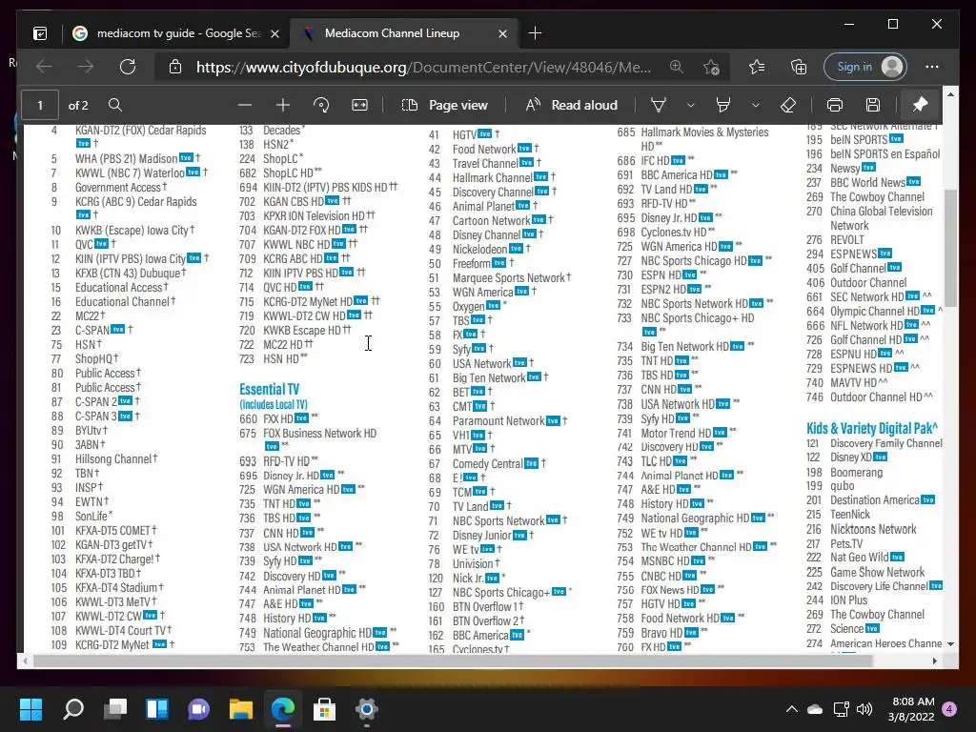The image size is (976, 732).
Task: Click the browser forward arrow
Action: tap(86, 67)
